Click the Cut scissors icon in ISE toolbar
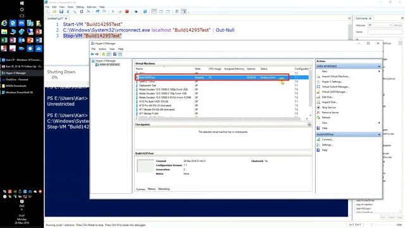The width and height of the screenshot is (405, 228). tap(68, 11)
